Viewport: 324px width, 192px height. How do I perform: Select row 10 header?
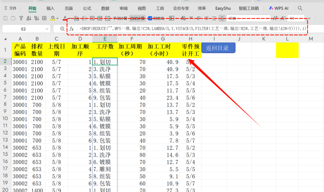tap(5, 119)
